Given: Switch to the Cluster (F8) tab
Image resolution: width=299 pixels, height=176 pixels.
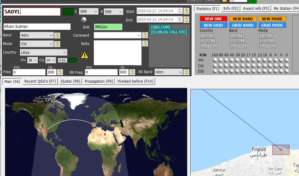Looking at the screenshot, I should tap(70, 81).
